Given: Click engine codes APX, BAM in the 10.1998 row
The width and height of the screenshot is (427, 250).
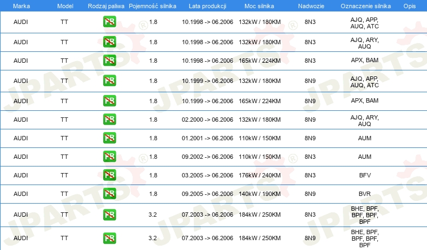Looking at the screenshot, I should (x=365, y=60).
